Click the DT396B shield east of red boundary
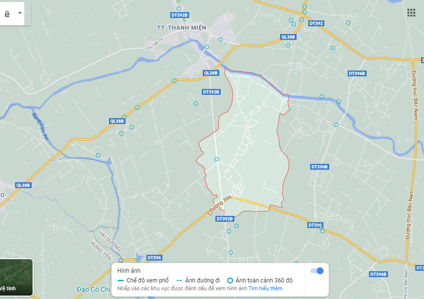The image size is (424, 299). [x=319, y=167]
